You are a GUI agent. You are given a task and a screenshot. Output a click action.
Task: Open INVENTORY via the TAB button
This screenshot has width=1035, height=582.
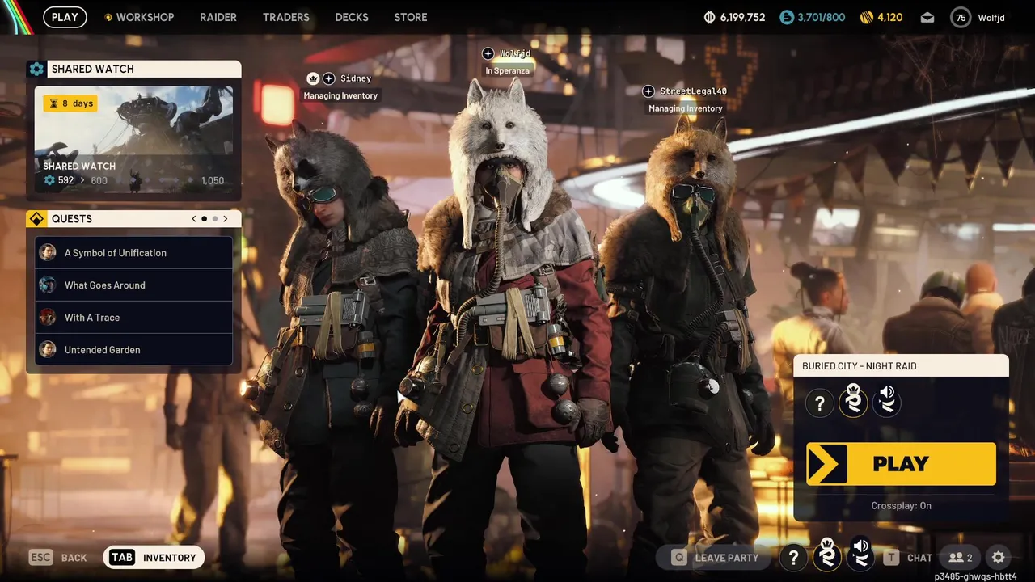pyautogui.click(x=154, y=557)
